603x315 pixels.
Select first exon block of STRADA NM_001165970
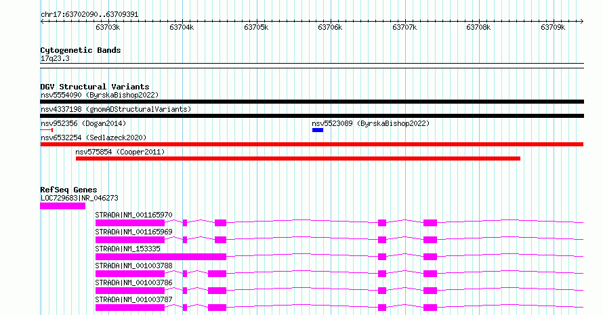pos(130,223)
